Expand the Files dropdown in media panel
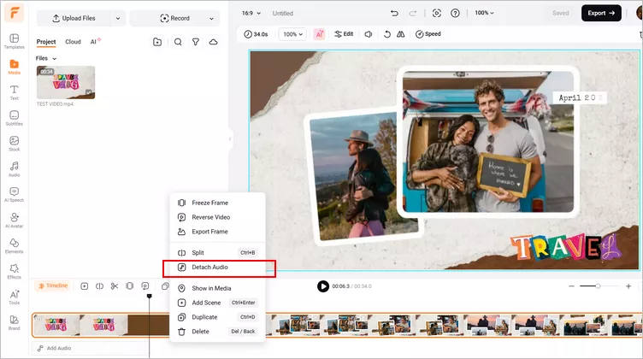Image resolution: width=643 pixels, height=359 pixels. 46,58
